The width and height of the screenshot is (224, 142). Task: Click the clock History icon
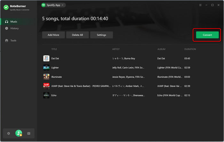pyautogui.click(x=7, y=28)
